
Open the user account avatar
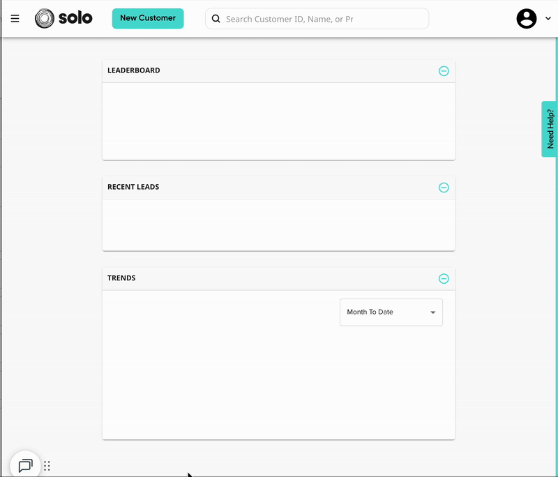point(527,19)
